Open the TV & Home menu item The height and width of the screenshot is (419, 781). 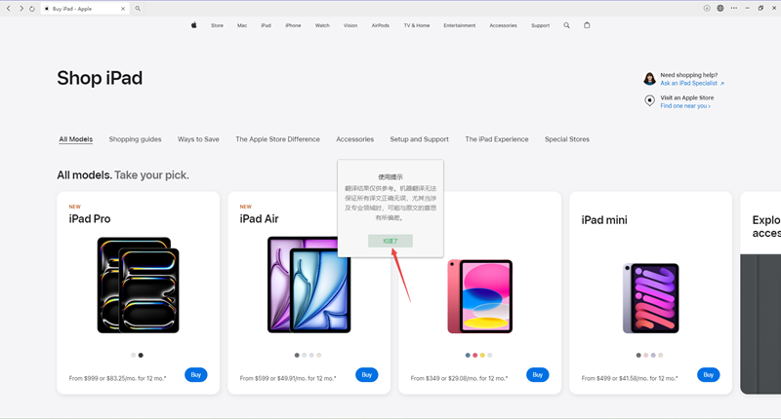click(417, 25)
